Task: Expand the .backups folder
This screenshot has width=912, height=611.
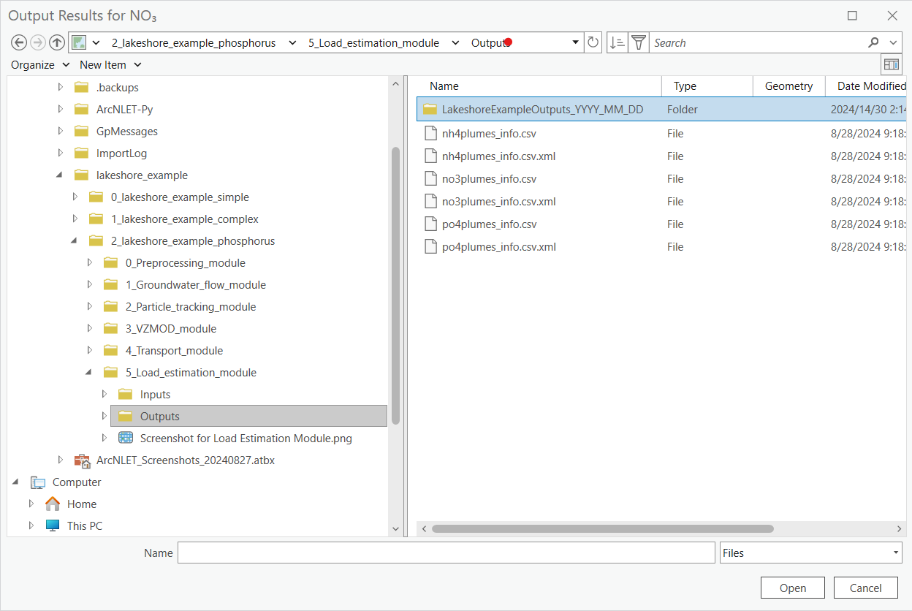Action: [61, 88]
